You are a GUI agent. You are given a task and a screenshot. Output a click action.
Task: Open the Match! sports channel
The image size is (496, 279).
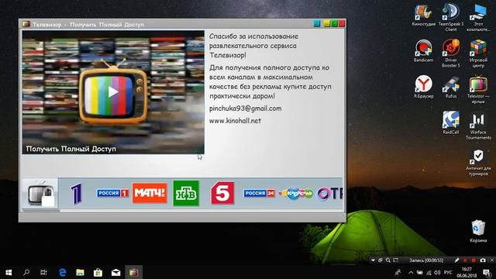click(x=150, y=193)
